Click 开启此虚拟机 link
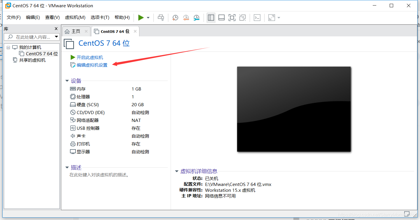420x220 pixels. pyautogui.click(x=90, y=57)
